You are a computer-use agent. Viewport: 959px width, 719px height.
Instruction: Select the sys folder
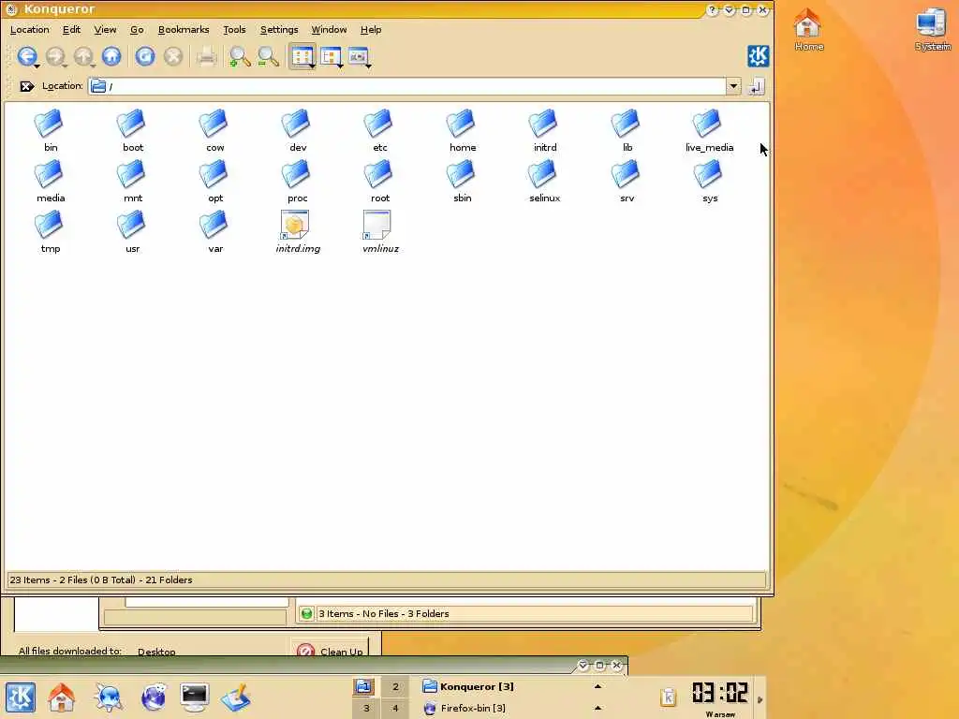(x=710, y=181)
